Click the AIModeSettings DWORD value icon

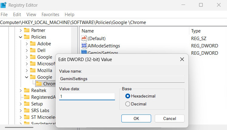pos(84,46)
